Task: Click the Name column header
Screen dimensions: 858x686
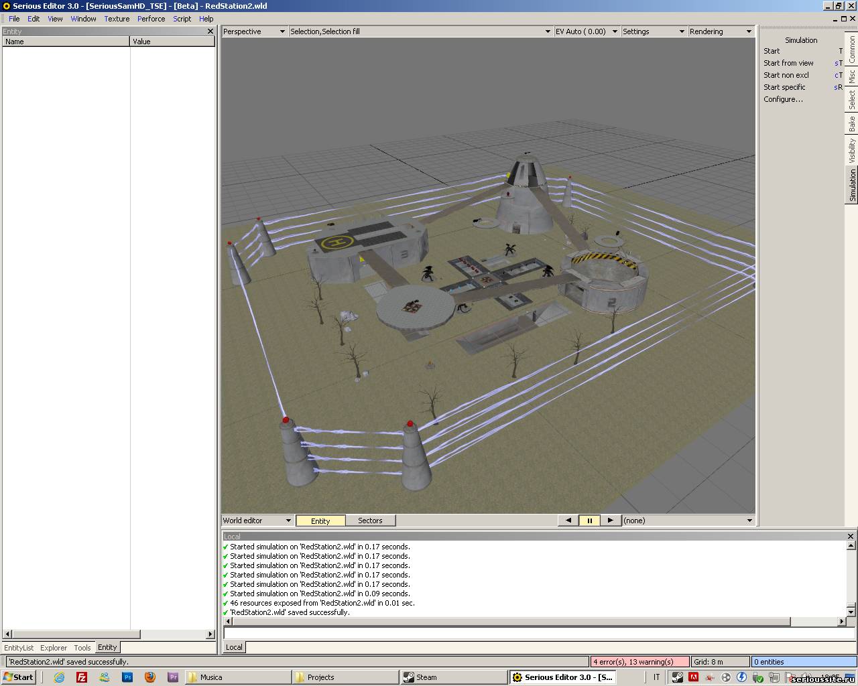Action: coord(66,42)
